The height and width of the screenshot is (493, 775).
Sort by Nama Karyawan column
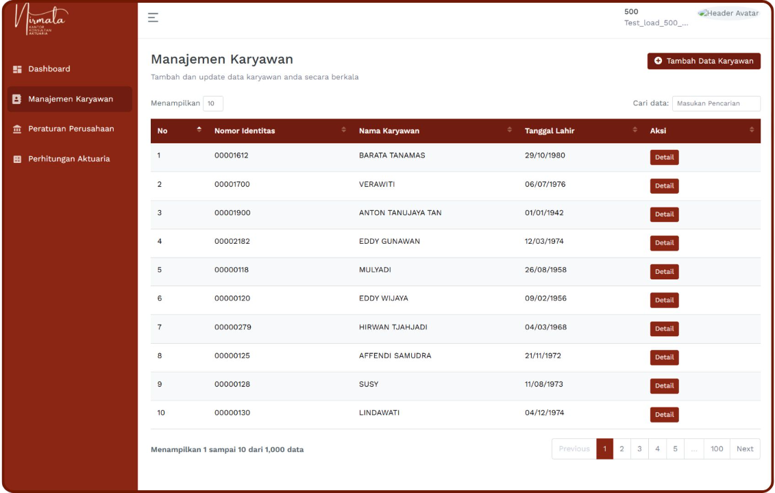click(x=509, y=130)
